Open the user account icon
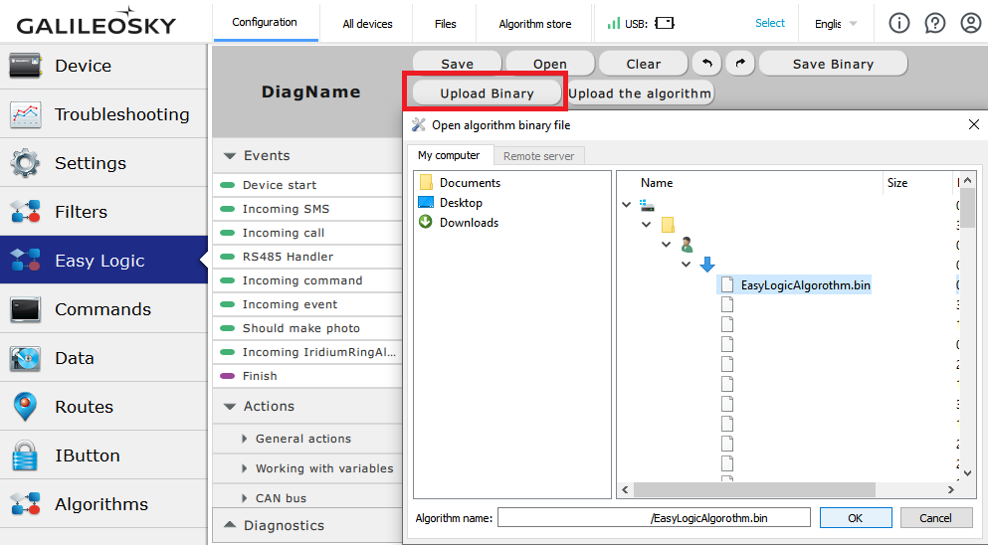Screen dimensions: 988x545 pyautogui.click(x=971, y=23)
